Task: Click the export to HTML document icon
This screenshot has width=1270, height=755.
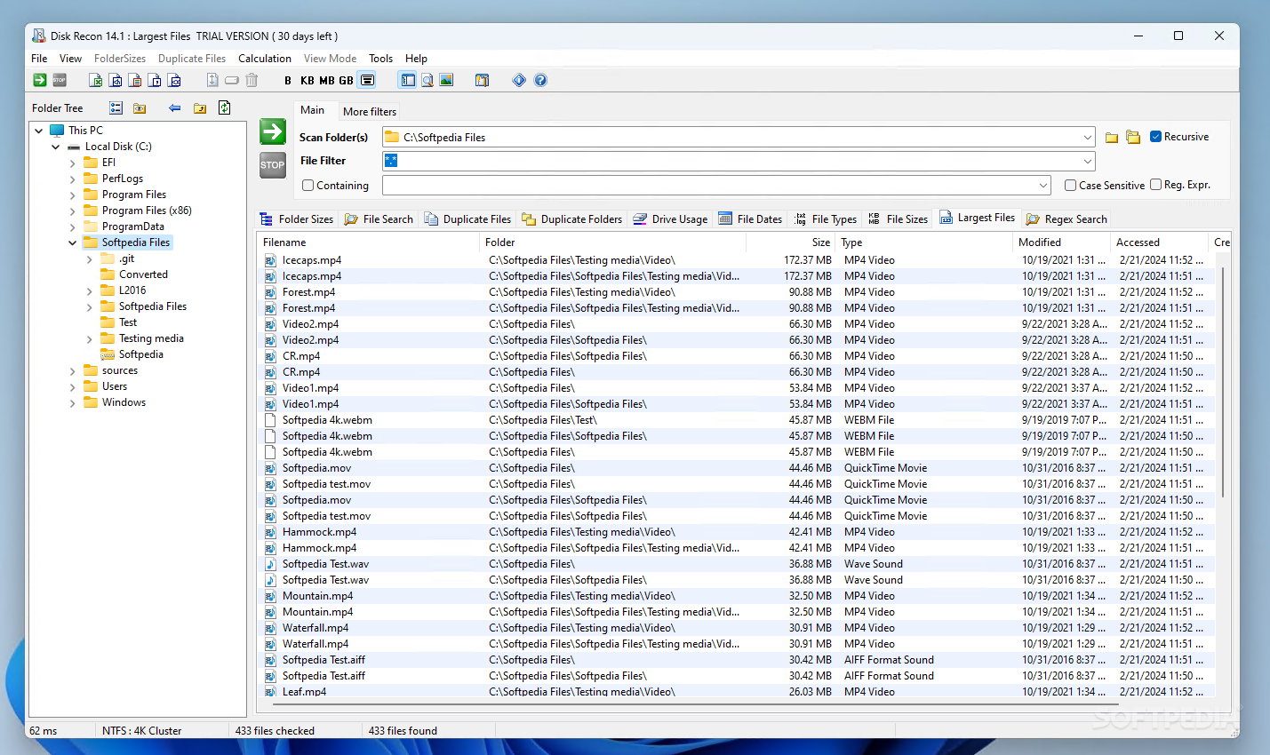Action: click(x=116, y=80)
